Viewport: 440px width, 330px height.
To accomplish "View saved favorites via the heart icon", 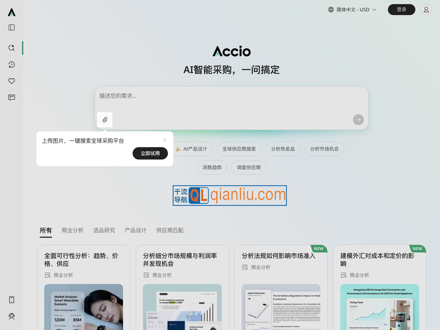I will (11, 81).
